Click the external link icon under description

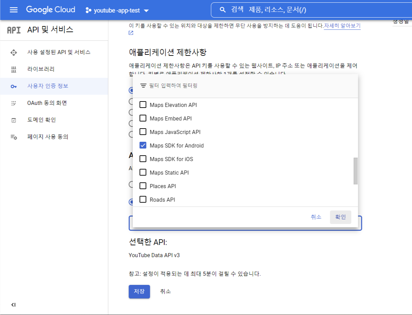[x=131, y=33]
